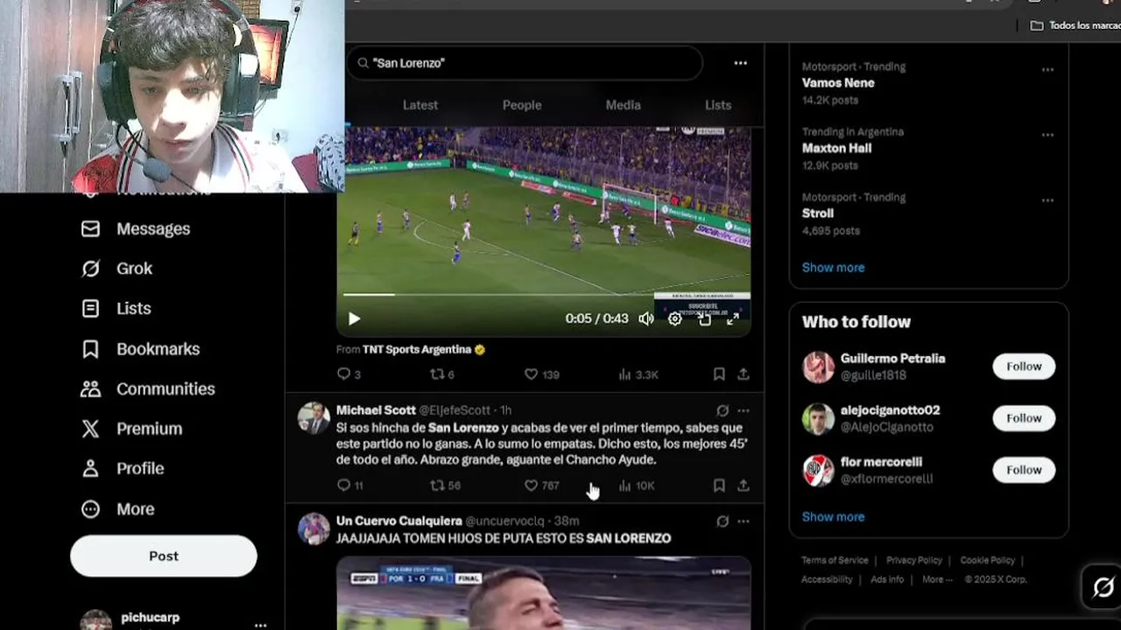Click the search box containing "San Lorenzo"

click(x=525, y=63)
